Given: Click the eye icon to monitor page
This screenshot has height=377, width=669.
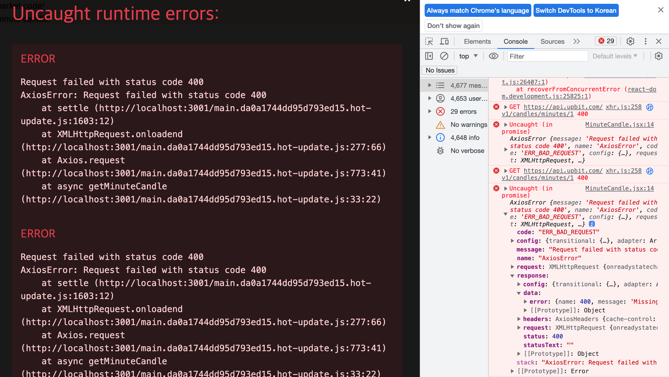Looking at the screenshot, I should point(494,56).
